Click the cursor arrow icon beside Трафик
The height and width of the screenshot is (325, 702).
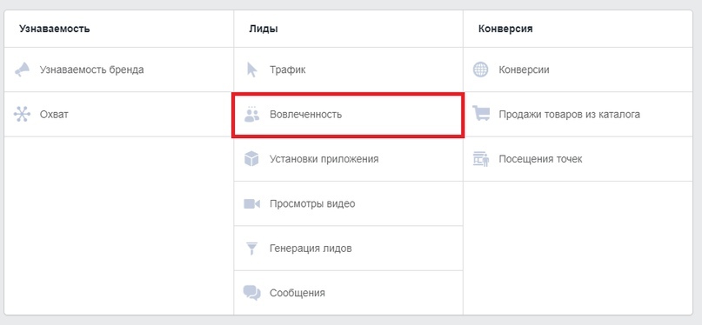(x=252, y=70)
